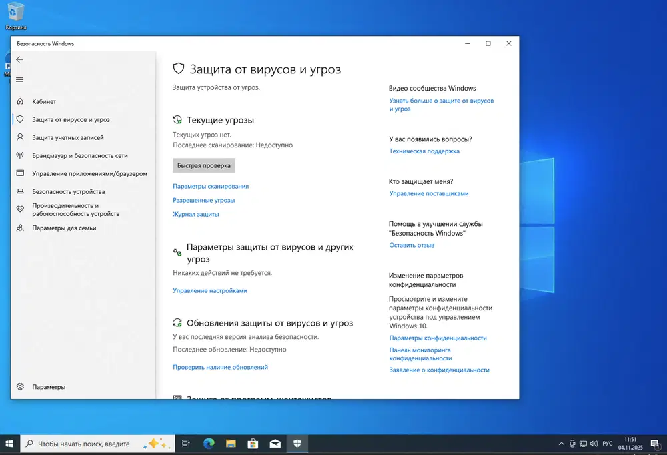Open the notification center icon
Screen dimensions: 667x455
(x=656, y=444)
